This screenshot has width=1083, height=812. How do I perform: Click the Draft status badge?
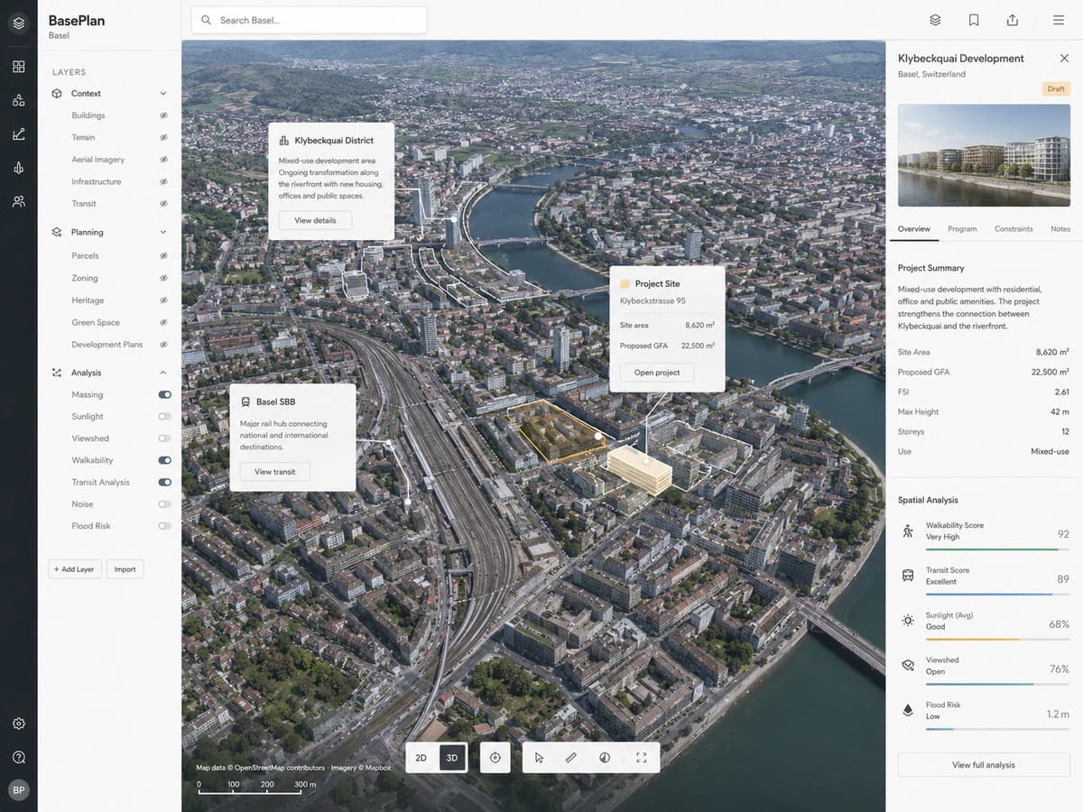point(1056,88)
